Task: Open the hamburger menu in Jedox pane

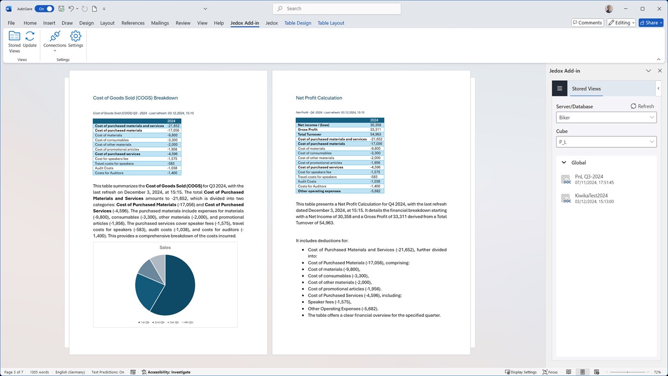Action: click(559, 89)
